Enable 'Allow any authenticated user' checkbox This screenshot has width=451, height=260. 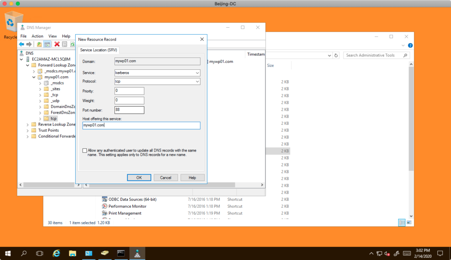[85, 151]
